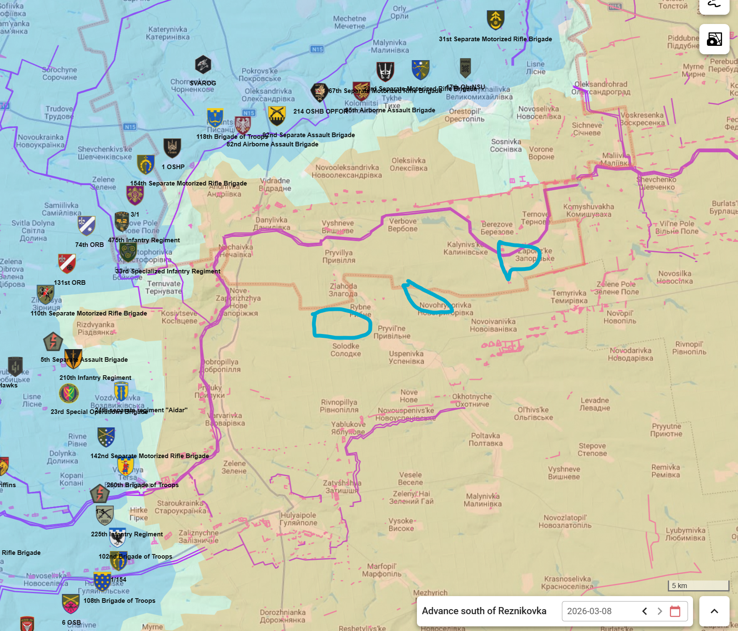Click the pentagon lightning emblem near Rizdvyanka

coord(53,341)
